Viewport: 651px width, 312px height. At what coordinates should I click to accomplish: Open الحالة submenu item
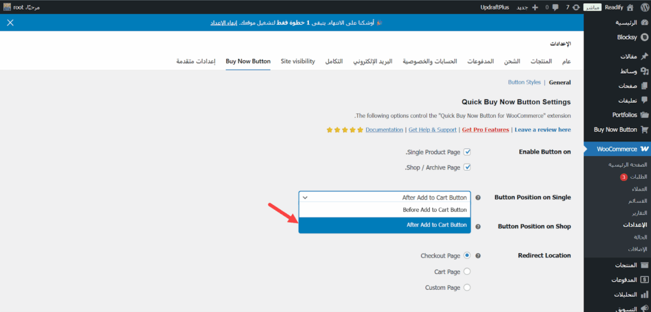pos(640,237)
